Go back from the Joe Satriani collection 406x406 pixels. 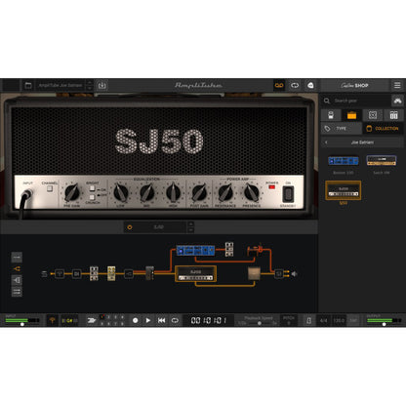click(326, 142)
